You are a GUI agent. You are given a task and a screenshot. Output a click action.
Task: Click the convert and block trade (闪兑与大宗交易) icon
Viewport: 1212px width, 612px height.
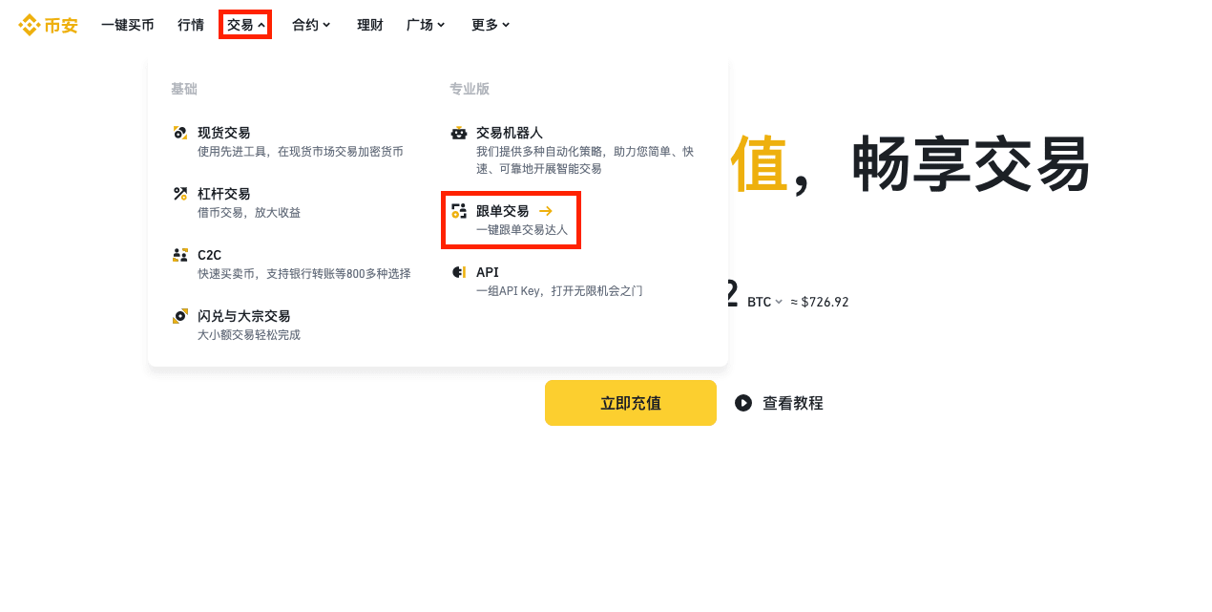click(180, 316)
